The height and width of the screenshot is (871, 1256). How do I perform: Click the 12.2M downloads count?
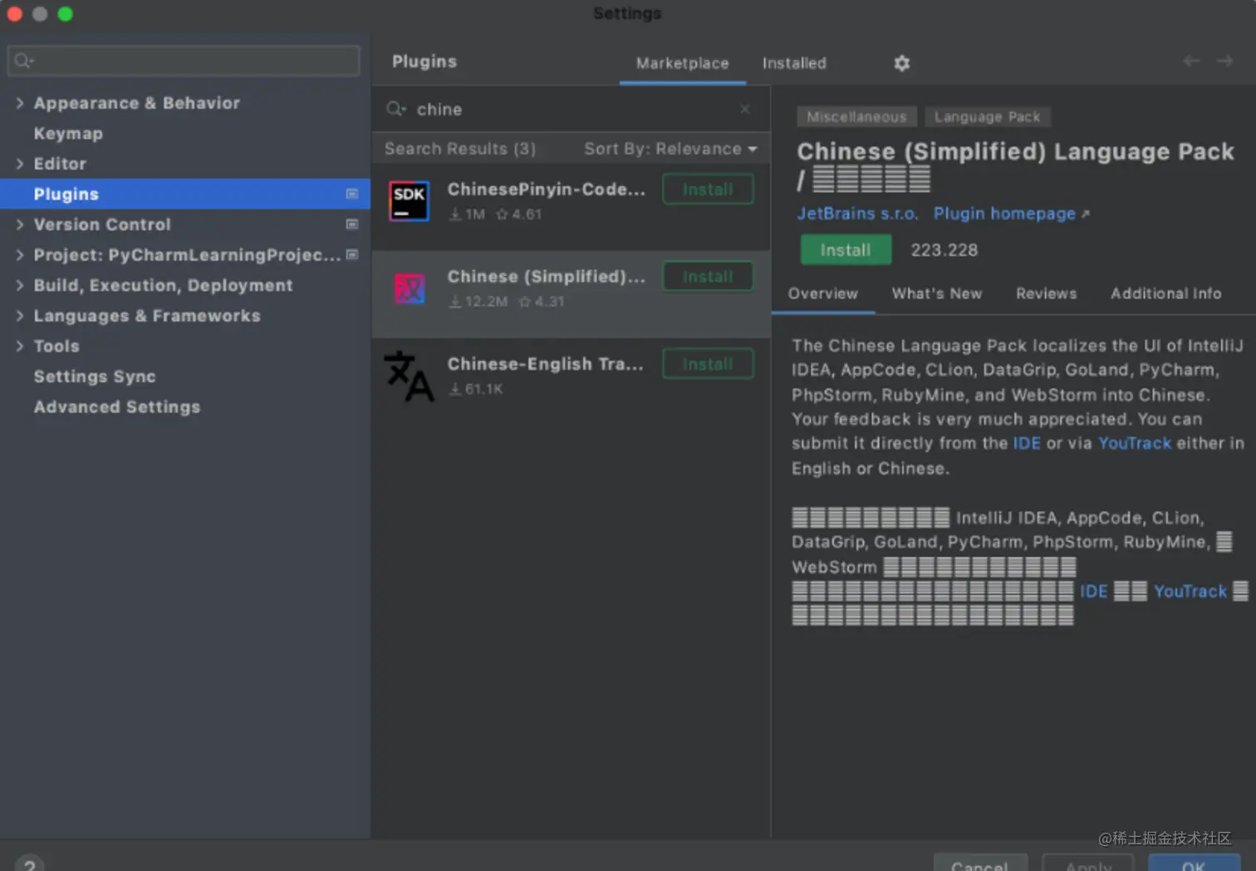(x=478, y=301)
